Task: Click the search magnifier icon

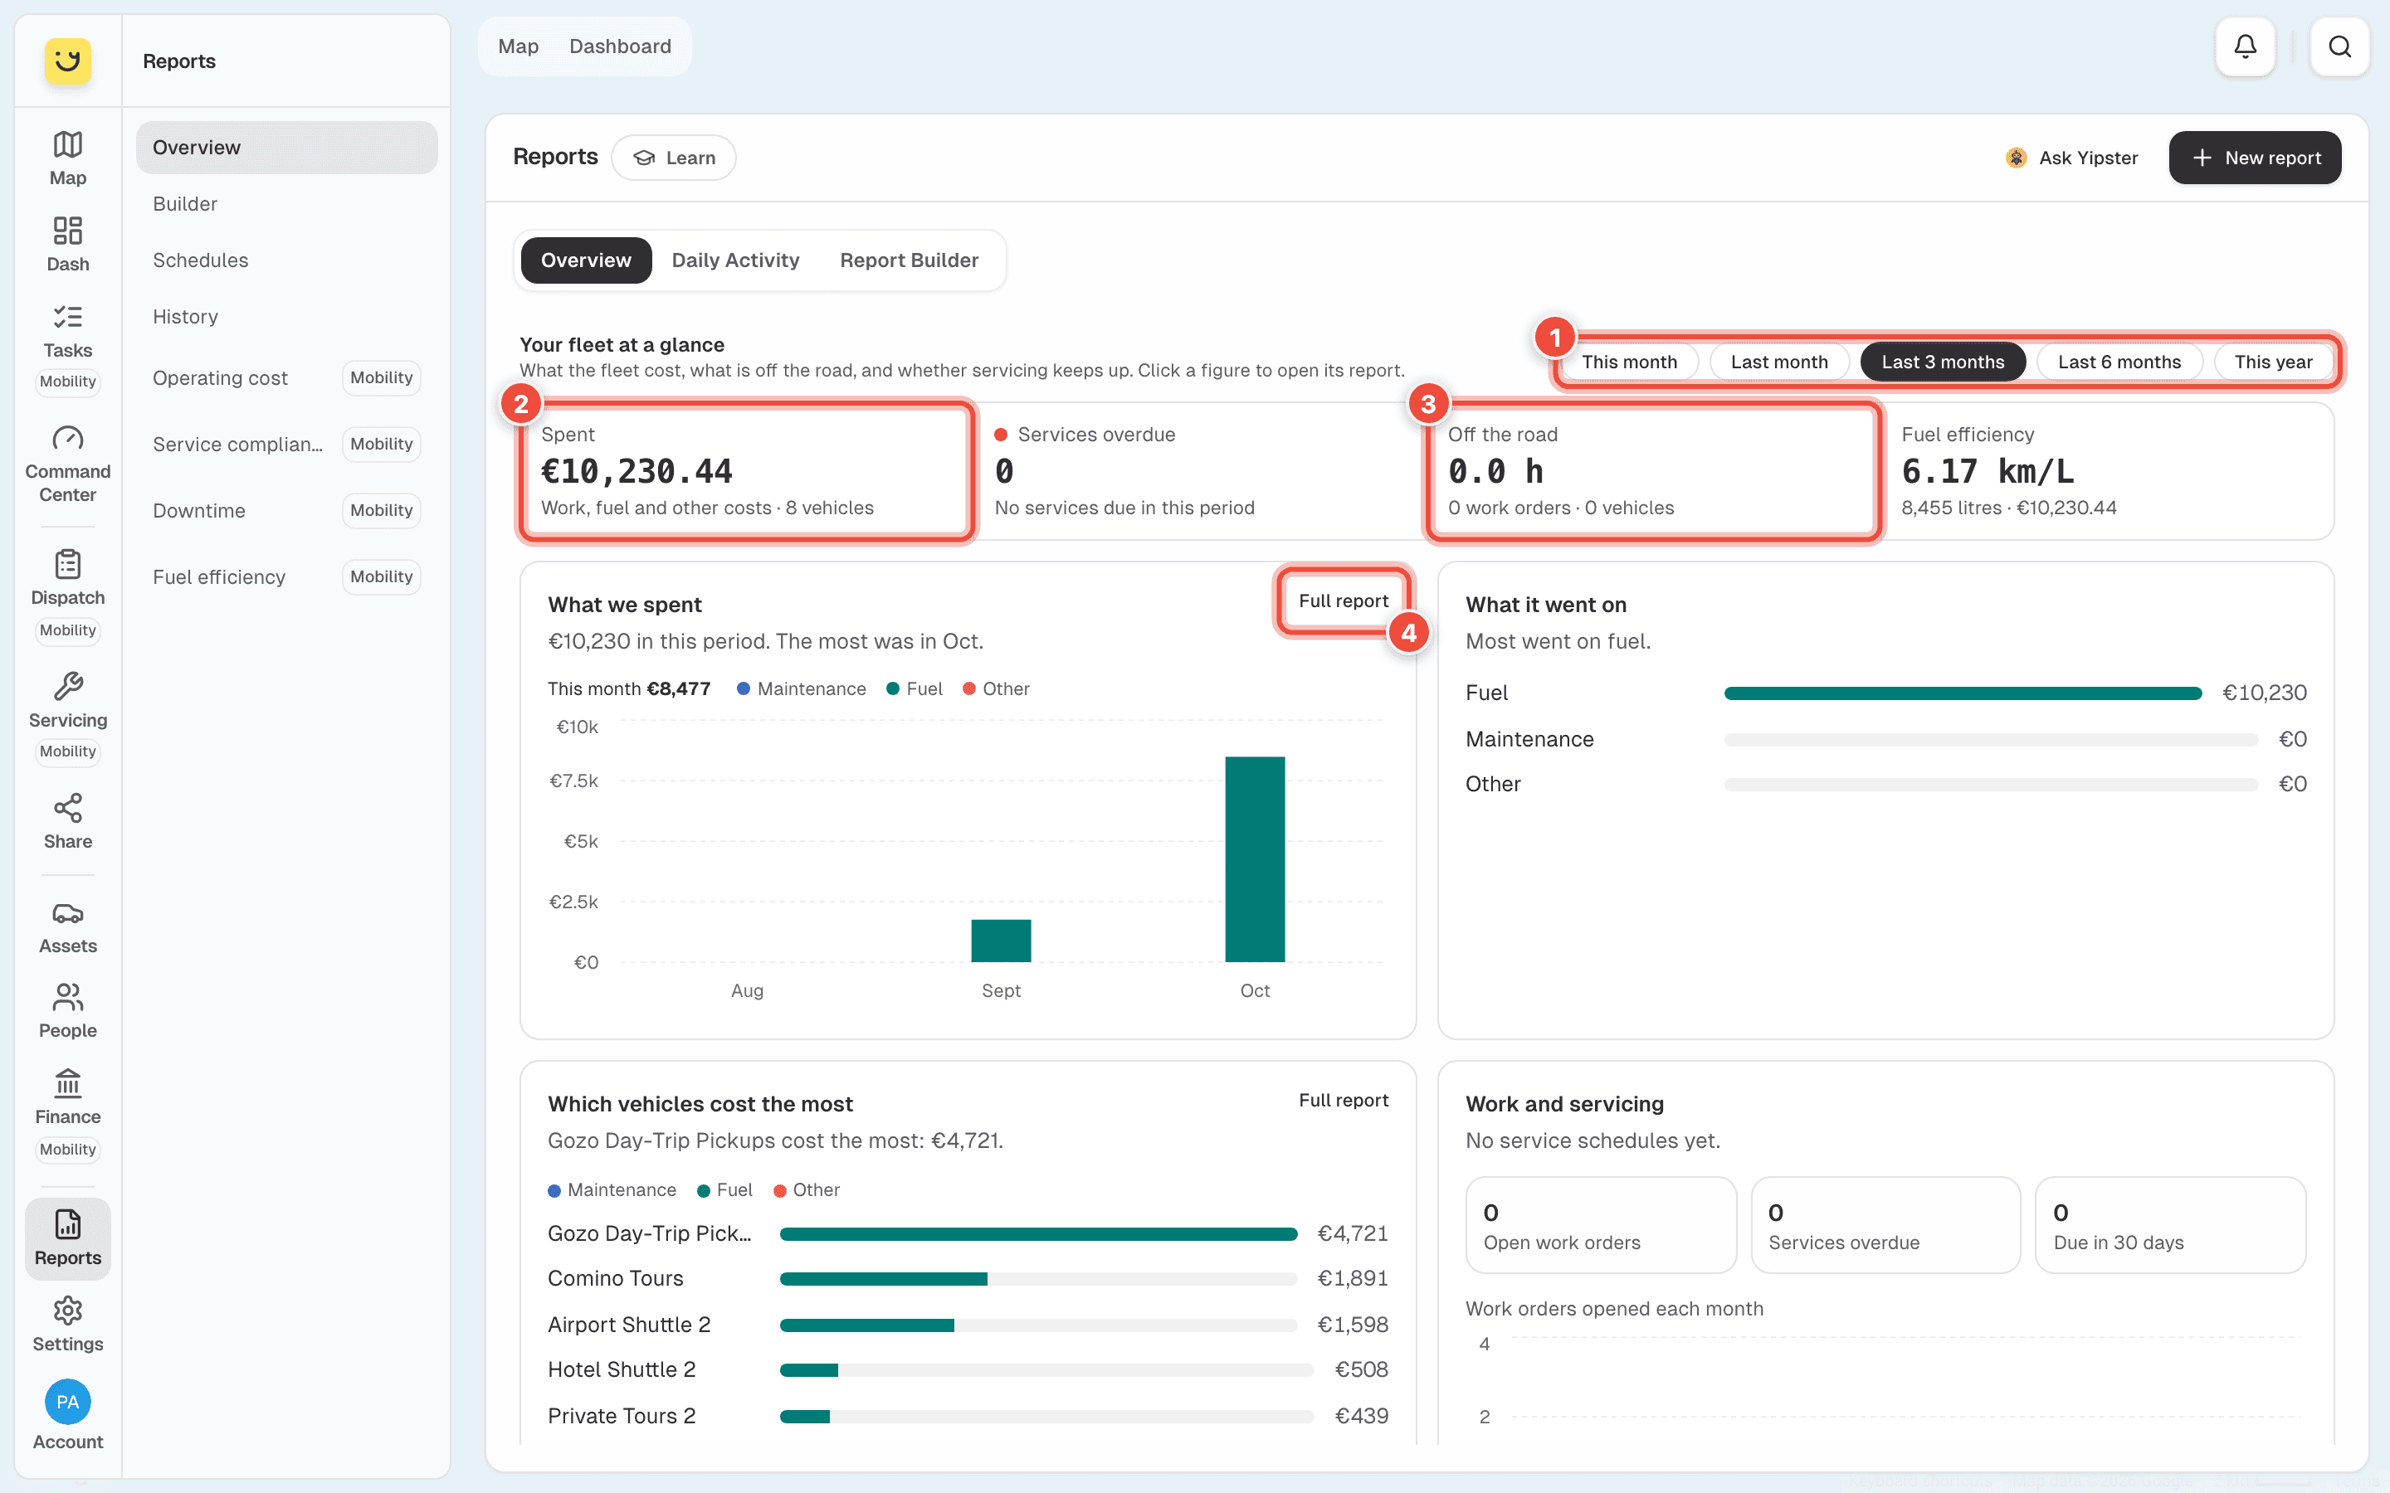Action: point(2339,46)
